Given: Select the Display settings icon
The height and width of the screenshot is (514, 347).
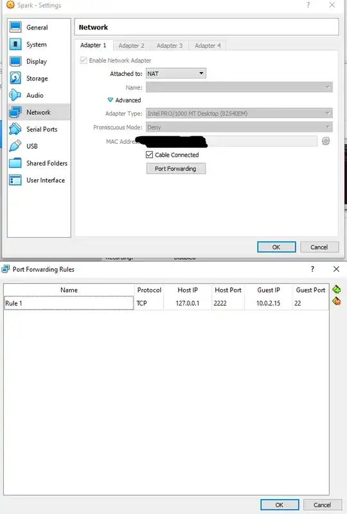Looking at the screenshot, I should pyautogui.click(x=15, y=61).
